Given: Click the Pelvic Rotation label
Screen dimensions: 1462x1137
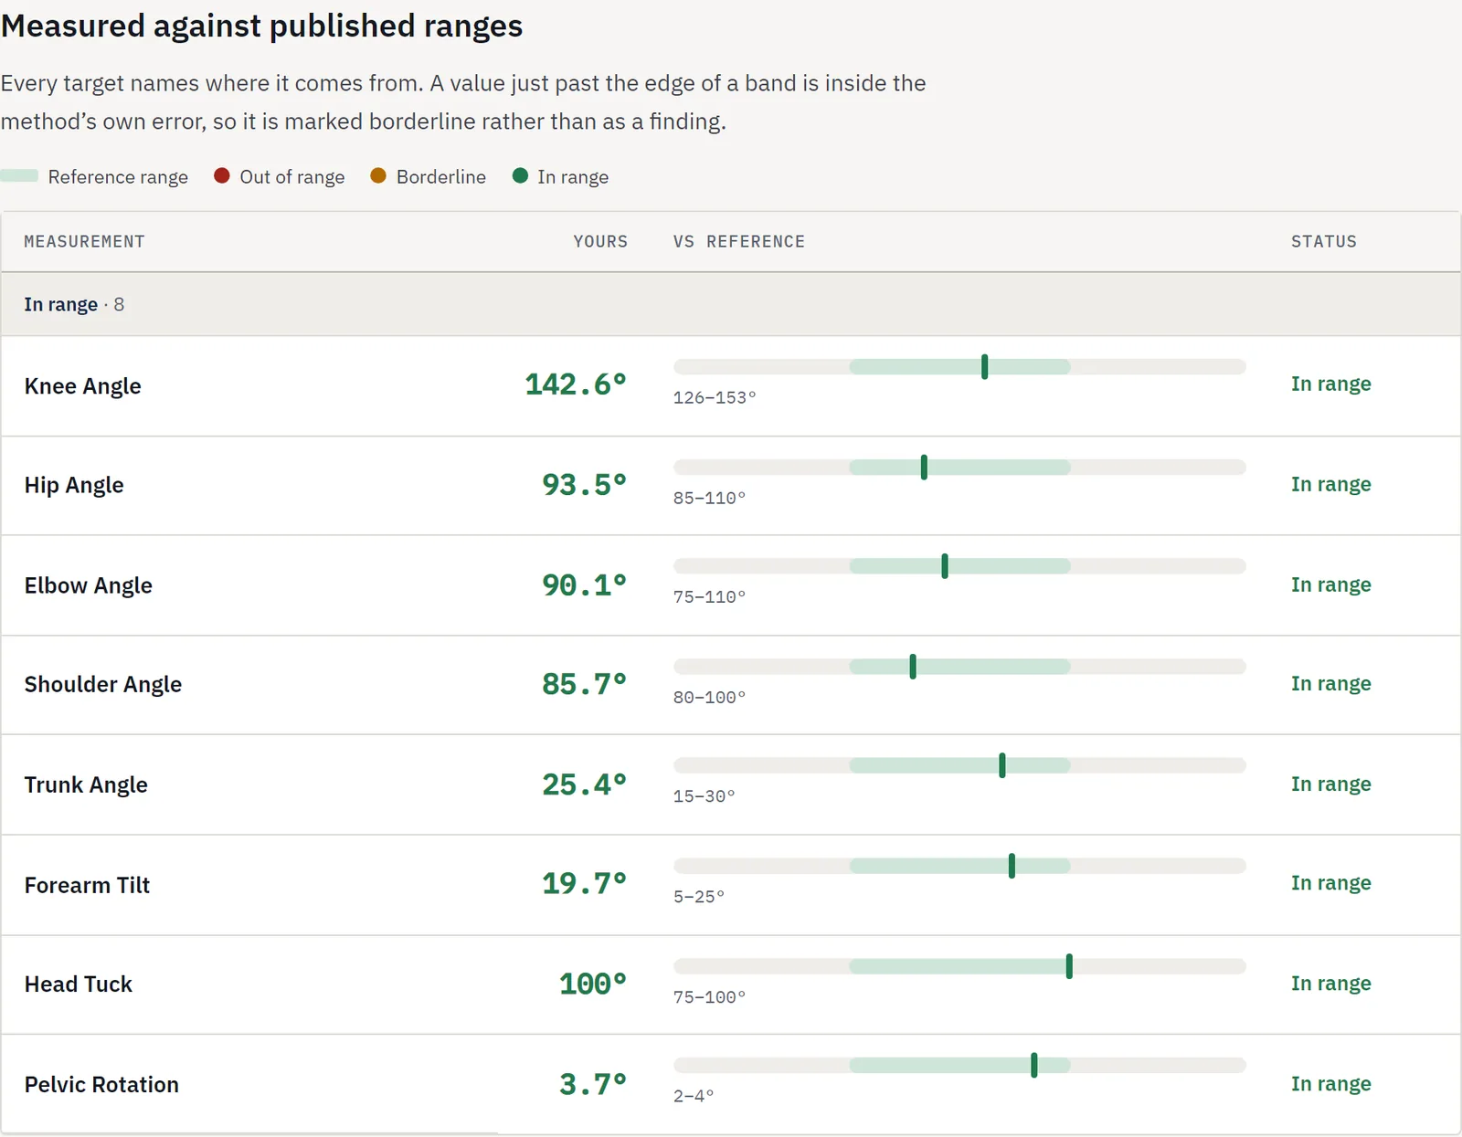Looking at the screenshot, I should tap(101, 1085).
